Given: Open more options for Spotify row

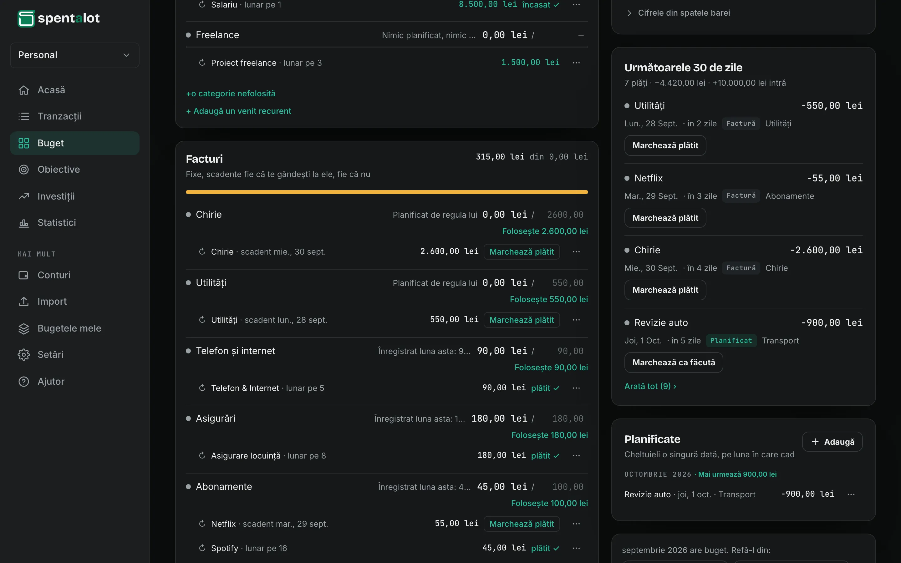Looking at the screenshot, I should [576, 548].
